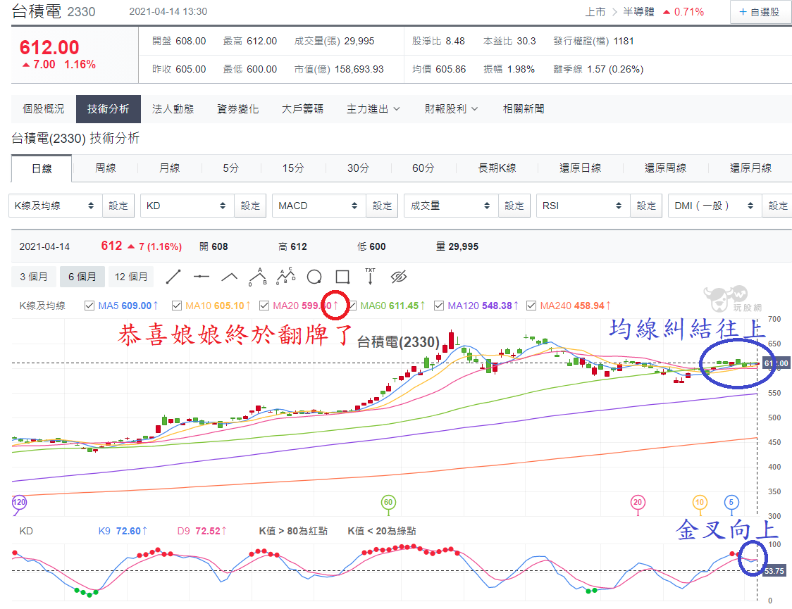Add stock with the 自選股 button

click(760, 12)
